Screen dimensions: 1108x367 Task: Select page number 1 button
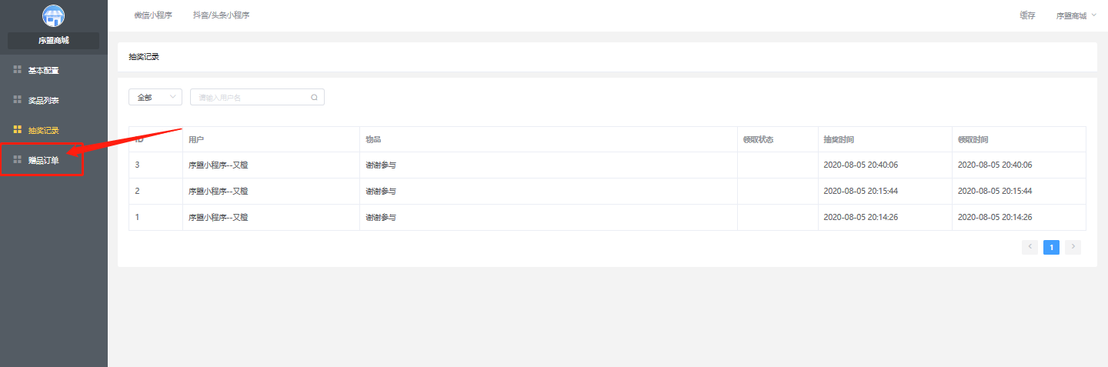tap(1051, 247)
